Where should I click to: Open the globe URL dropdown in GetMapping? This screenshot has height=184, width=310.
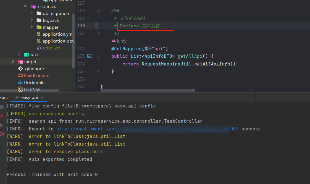pyautogui.click(x=148, y=49)
